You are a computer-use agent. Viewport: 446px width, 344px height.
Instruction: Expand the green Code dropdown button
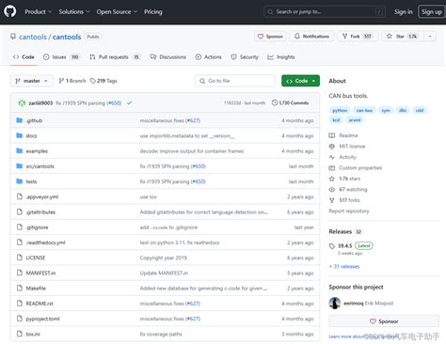pos(300,81)
